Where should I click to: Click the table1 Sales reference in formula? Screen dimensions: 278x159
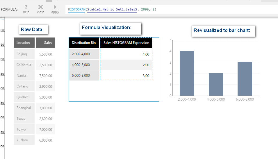(112, 10)
